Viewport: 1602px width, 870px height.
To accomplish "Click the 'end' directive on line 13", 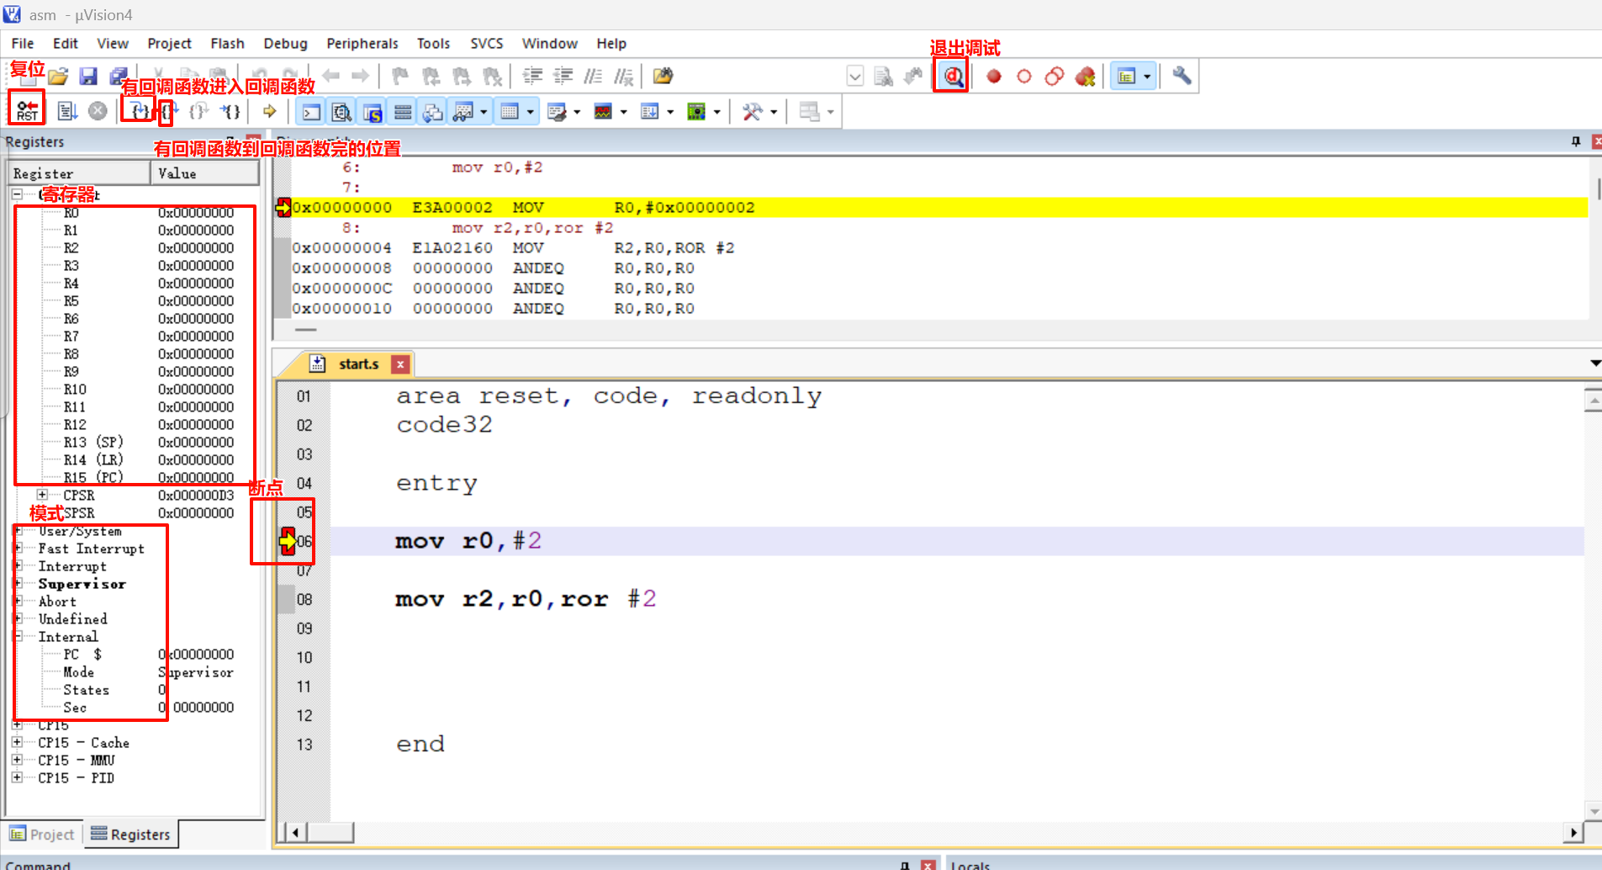I will [x=420, y=745].
